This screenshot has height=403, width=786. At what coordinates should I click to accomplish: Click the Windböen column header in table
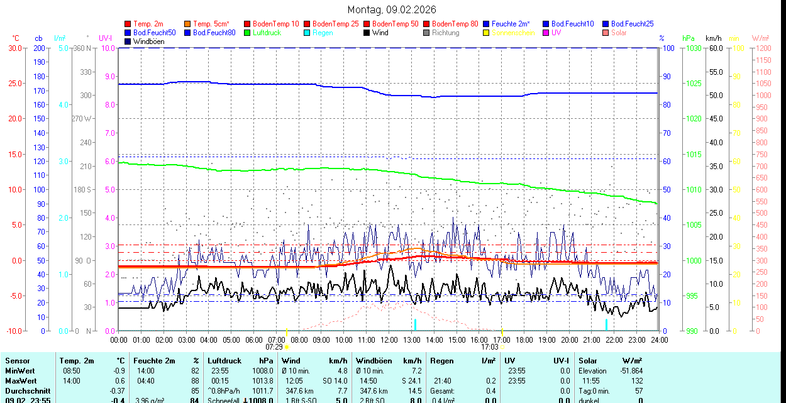pos(374,361)
